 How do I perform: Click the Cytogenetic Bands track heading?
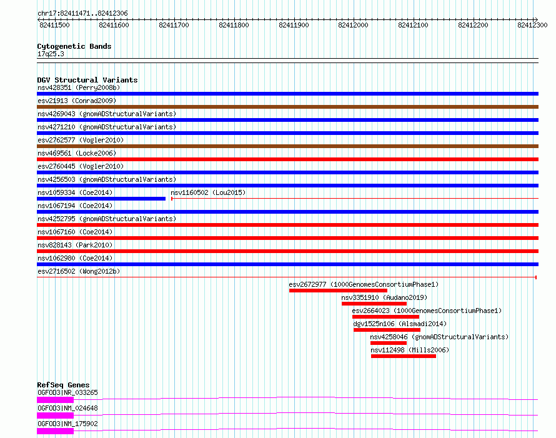pos(74,46)
